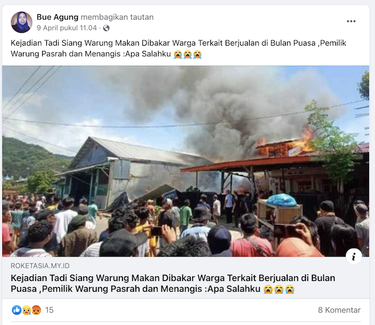The width and height of the screenshot is (375, 325).
Task: Click the '9 April pukul 11.04' timestamp
Action: [x=67, y=28]
